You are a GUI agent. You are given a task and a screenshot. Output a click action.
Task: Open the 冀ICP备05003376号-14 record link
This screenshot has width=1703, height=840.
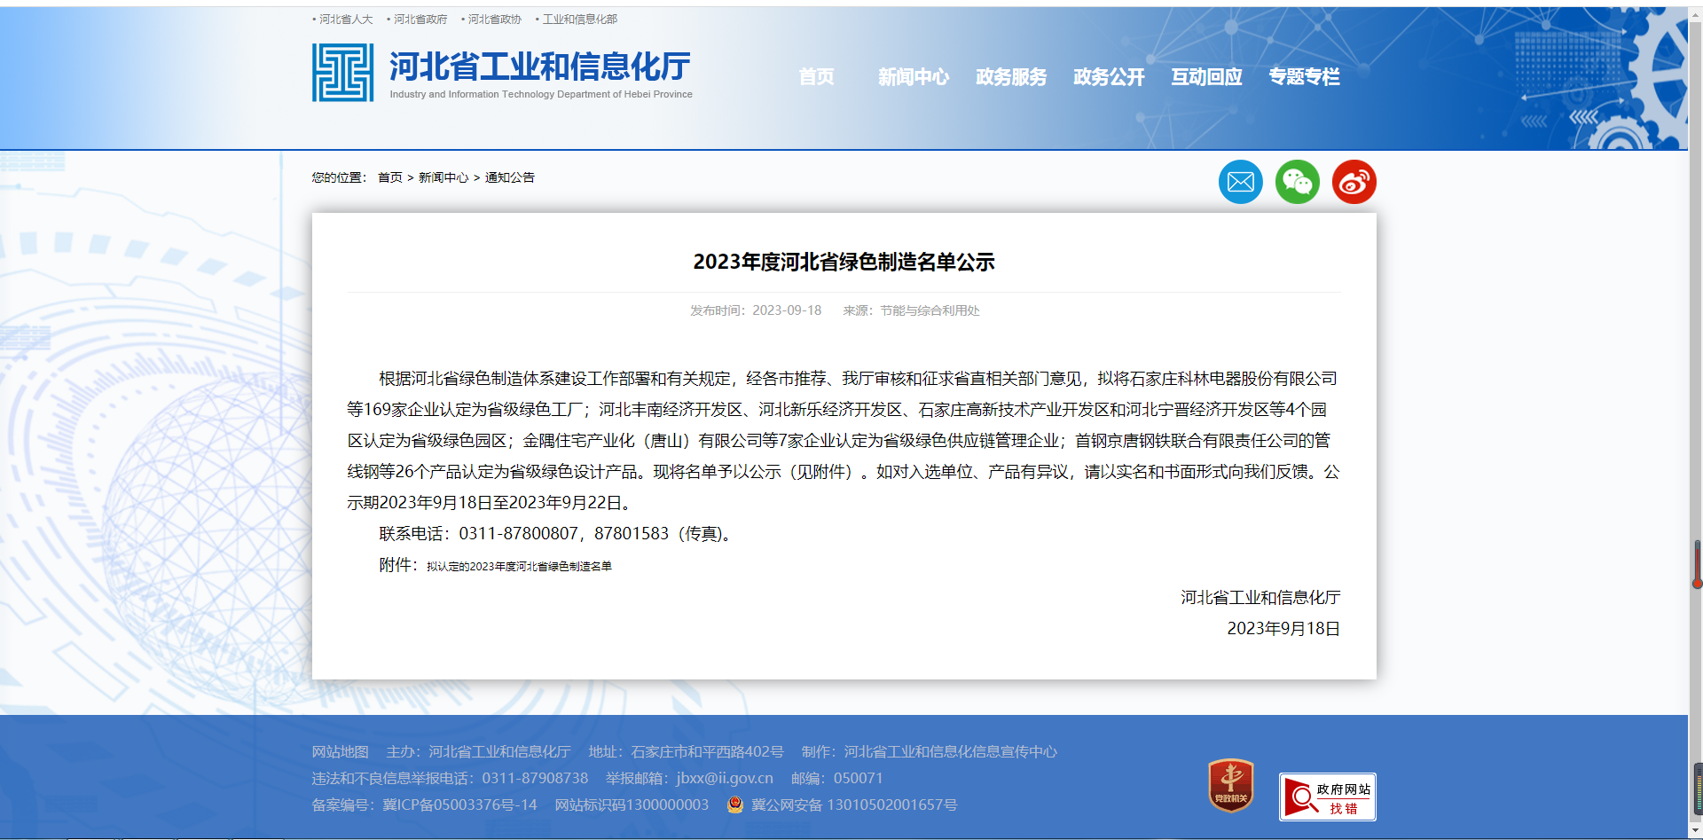click(459, 805)
